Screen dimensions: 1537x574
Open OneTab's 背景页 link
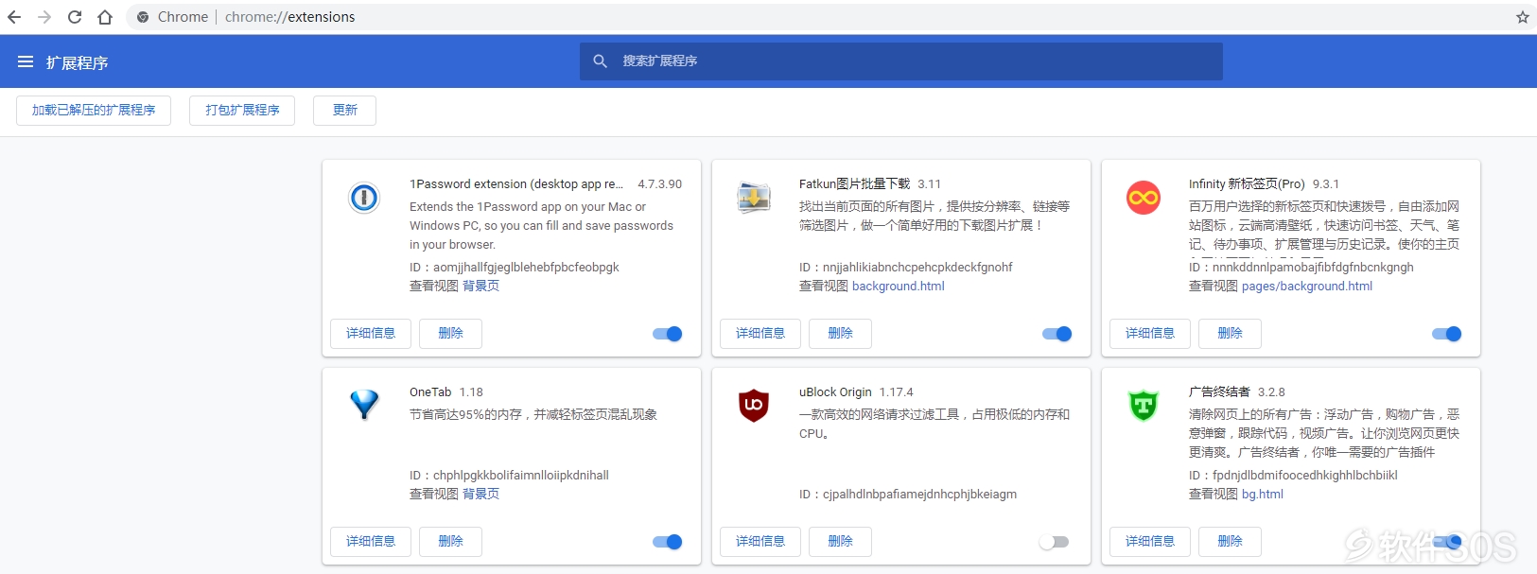(x=480, y=495)
